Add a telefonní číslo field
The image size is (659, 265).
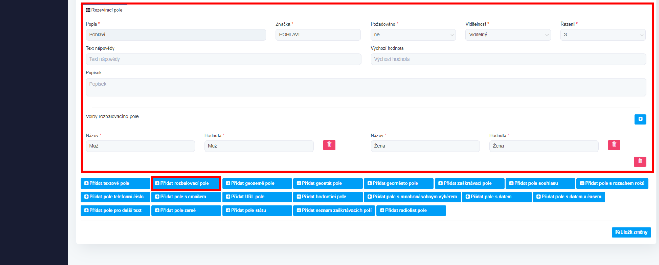click(115, 197)
